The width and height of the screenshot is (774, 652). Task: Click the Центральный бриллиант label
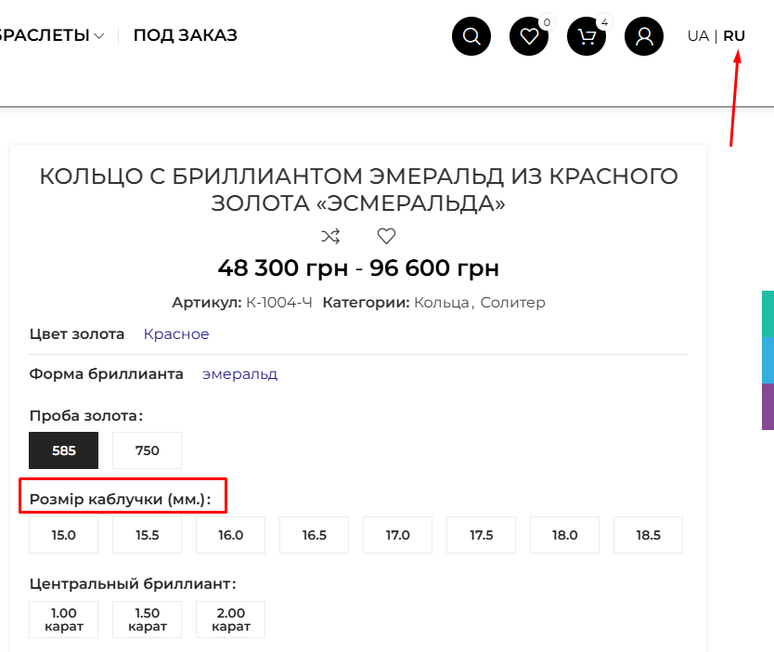pyautogui.click(x=133, y=584)
